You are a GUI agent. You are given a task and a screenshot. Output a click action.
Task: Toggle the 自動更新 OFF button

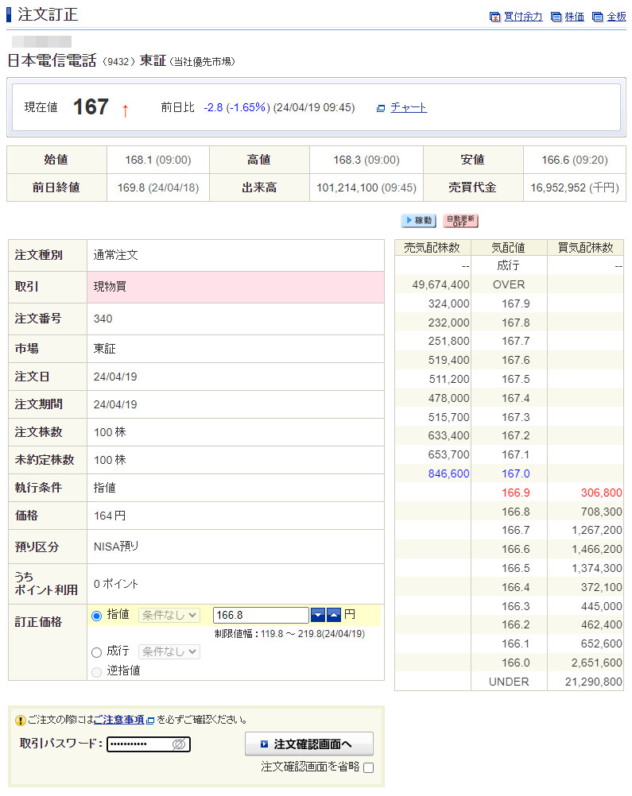tap(460, 221)
